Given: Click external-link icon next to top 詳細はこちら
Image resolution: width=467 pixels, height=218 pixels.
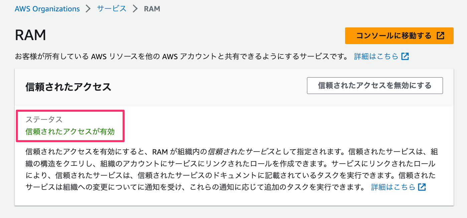Looking at the screenshot, I should pyautogui.click(x=405, y=56).
